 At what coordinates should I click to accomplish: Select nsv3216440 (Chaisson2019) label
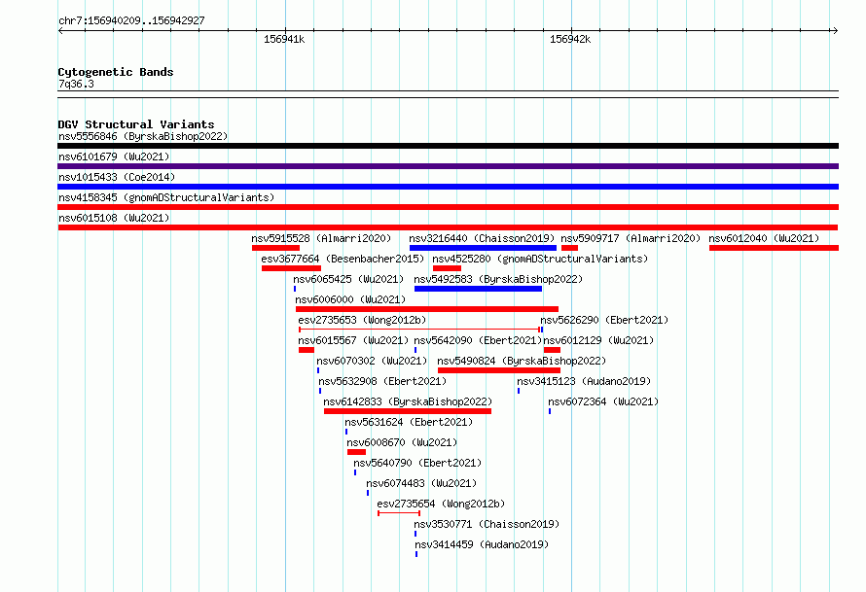482,238
